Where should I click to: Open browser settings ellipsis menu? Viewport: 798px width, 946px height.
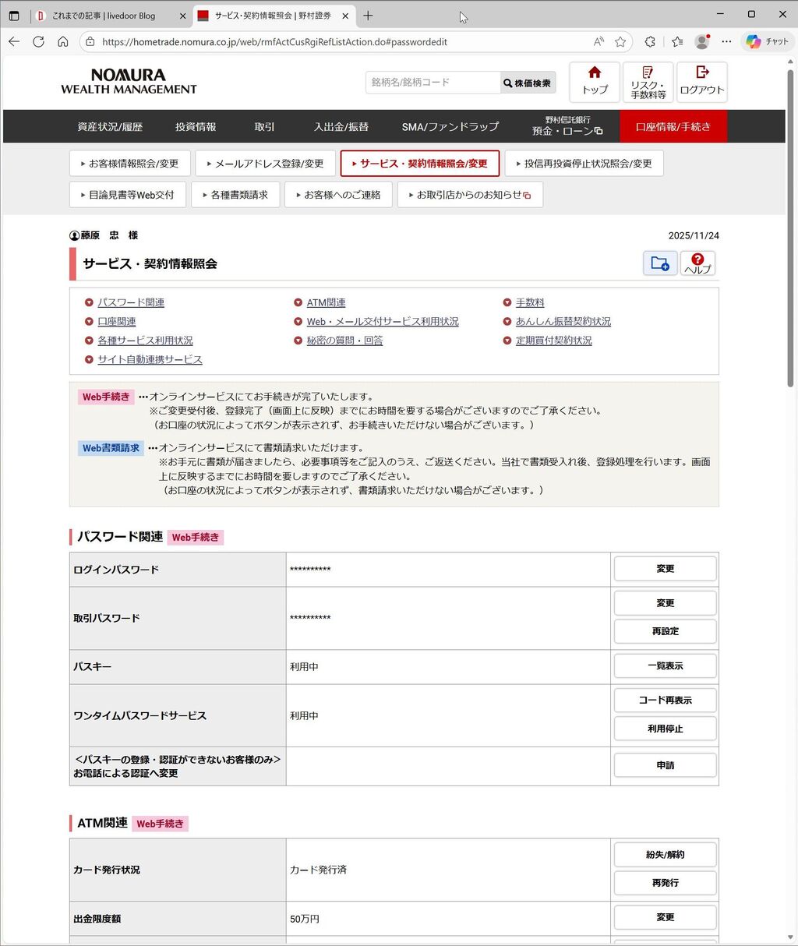point(726,41)
